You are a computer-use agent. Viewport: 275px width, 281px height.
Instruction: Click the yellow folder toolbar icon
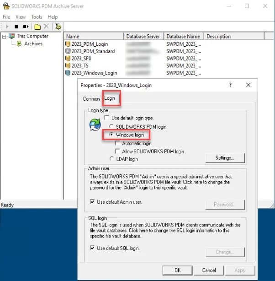pyautogui.click(x=37, y=27)
